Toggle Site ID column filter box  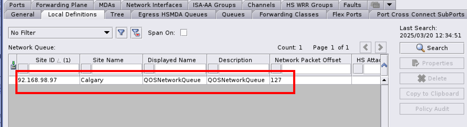click(x=23, y=69)
